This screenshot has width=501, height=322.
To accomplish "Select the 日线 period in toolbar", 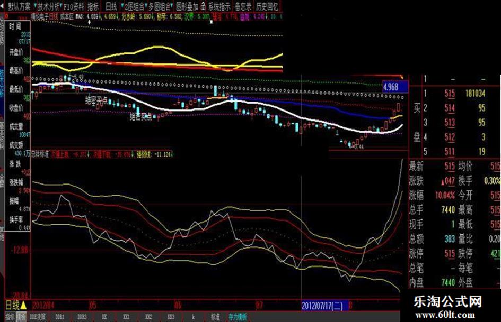I will [x=111, y=6].
